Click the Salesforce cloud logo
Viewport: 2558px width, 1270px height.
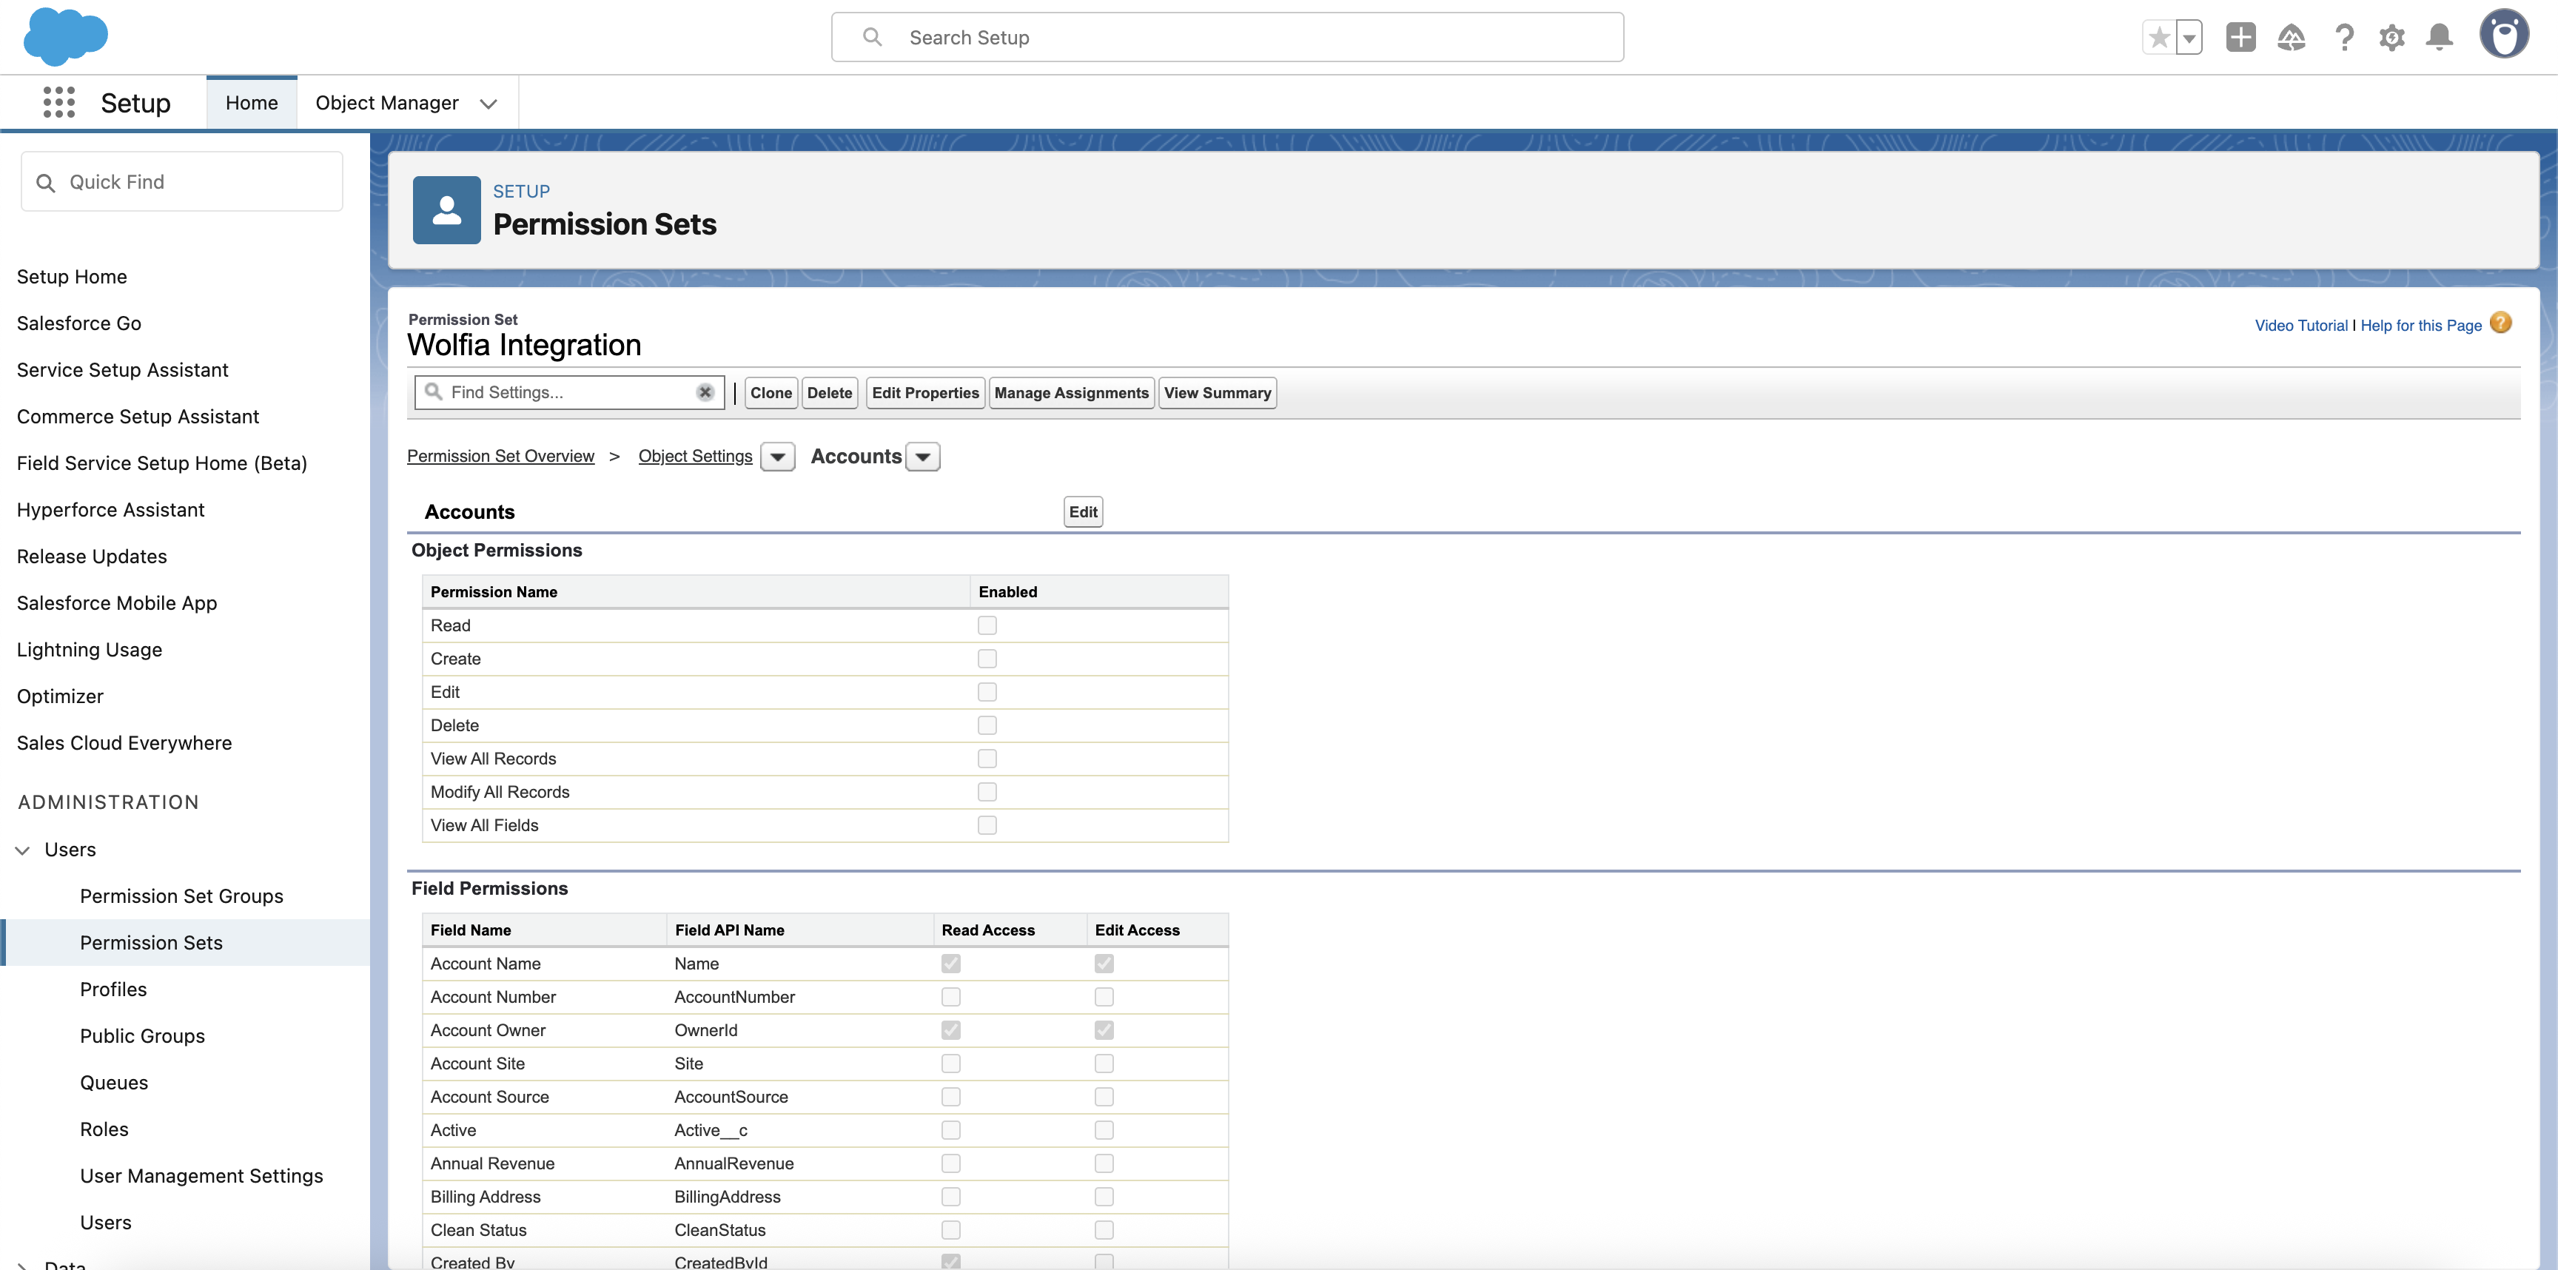click(x=66, y=37)
